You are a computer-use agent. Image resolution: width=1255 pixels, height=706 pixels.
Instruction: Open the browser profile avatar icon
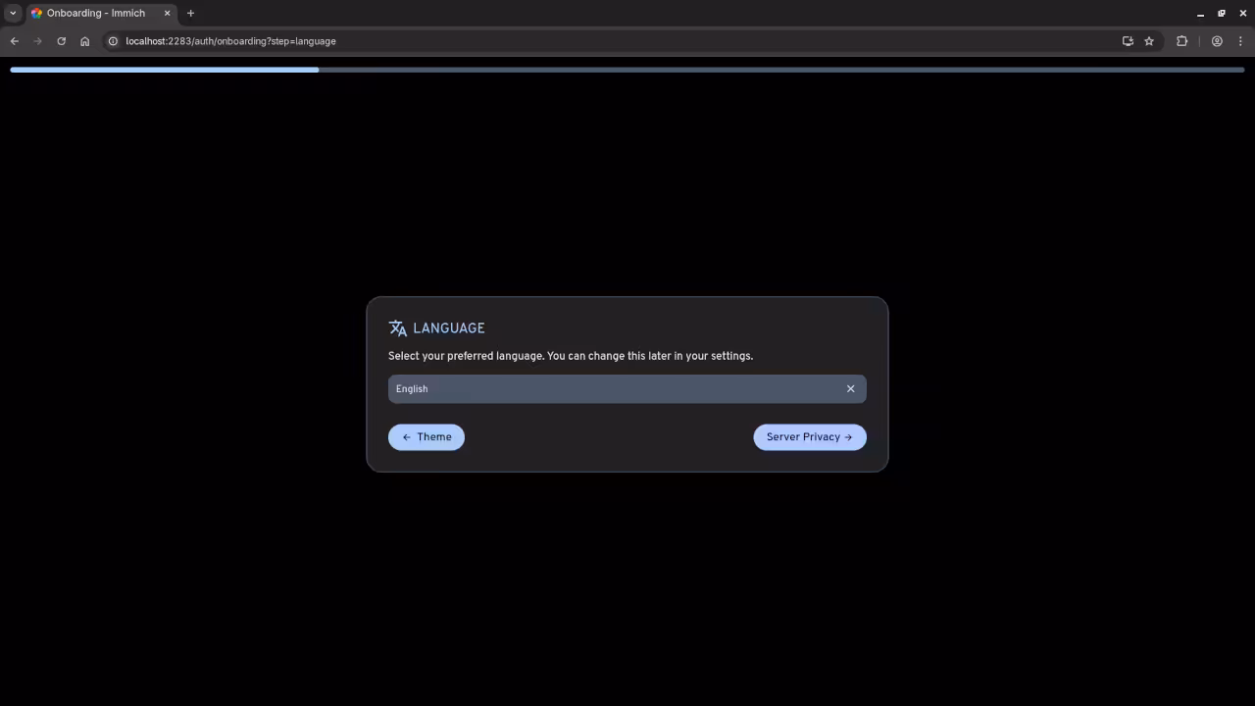coord(1217,41)
